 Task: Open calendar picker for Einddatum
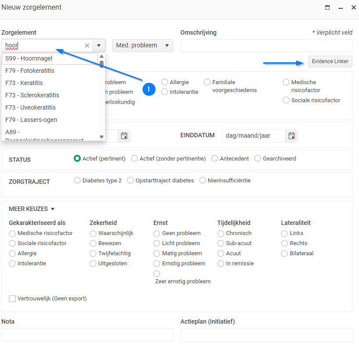pyautogui.click(x=291, y=136)
